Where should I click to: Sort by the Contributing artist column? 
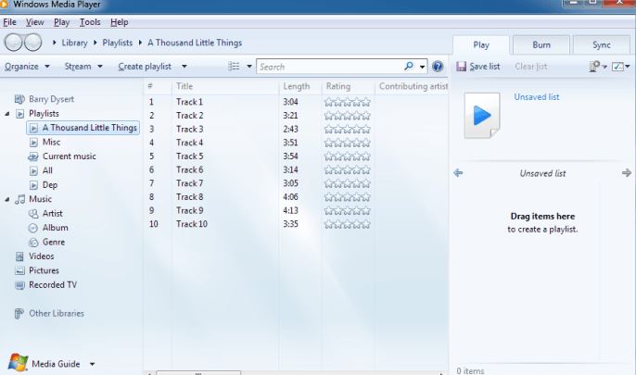[x=412, y=86]
